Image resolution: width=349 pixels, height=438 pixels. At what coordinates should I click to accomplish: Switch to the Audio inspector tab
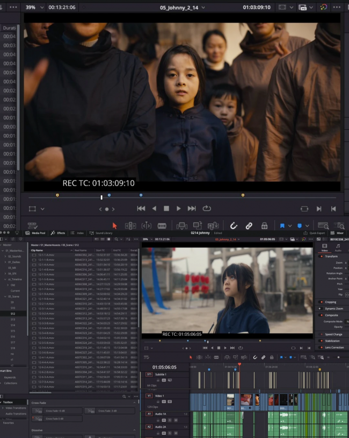click(x=338, y=248)
